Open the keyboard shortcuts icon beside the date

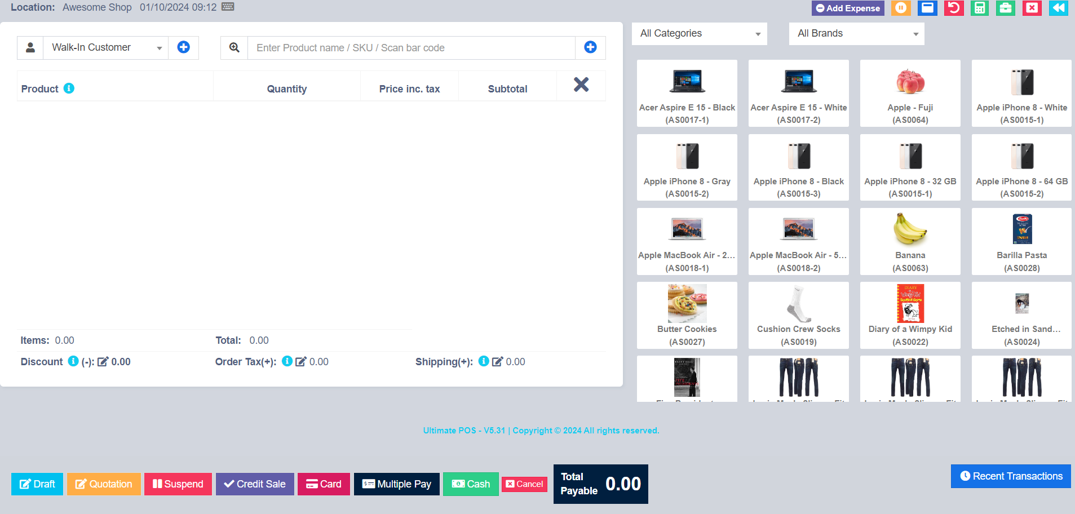click(228, 7)
